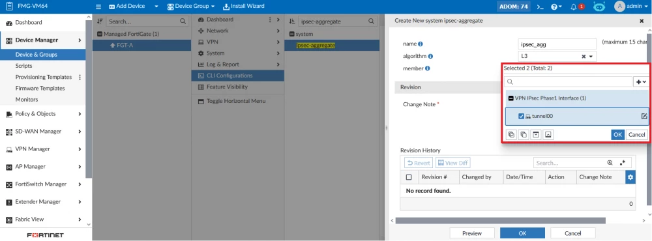The image size is (652, 241).
Task: Click the second copy-stack icon in member popup
Action: tap(524, 134)
